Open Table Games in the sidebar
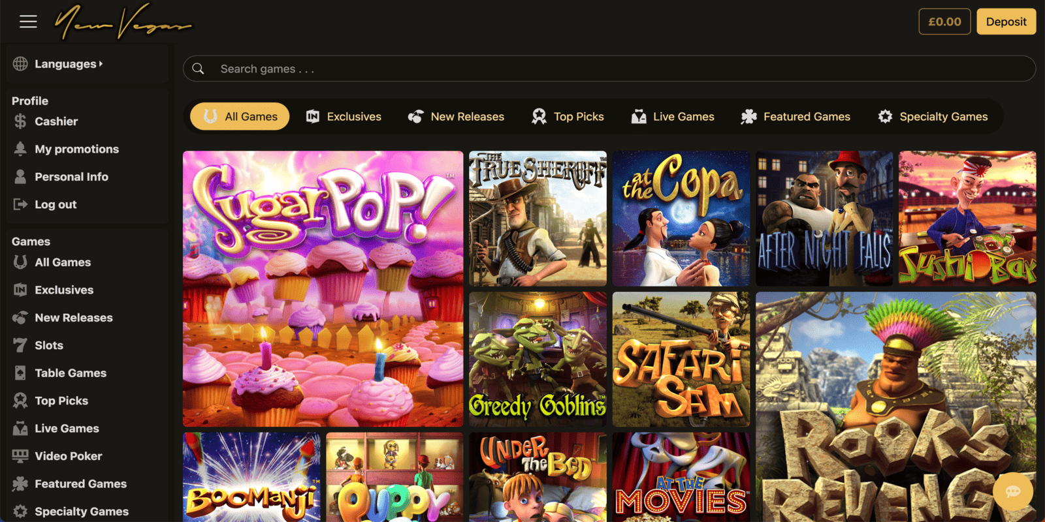 coord(71,373)
